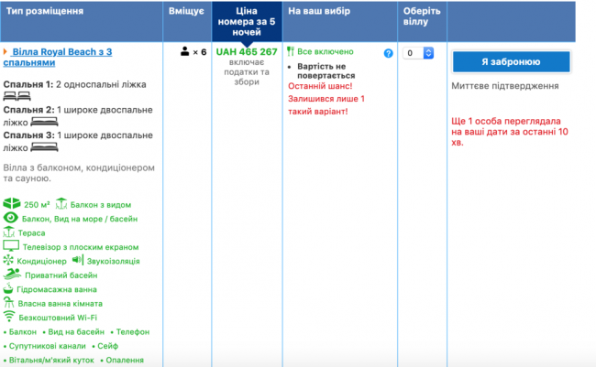The height and width of the screenshot is (367, 596).
Task: Click the 250 m² area size icon
Action: pyautogui.click(x=11, y=203)
